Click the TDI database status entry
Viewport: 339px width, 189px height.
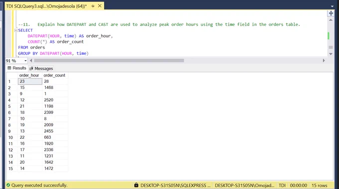point(282,186)
